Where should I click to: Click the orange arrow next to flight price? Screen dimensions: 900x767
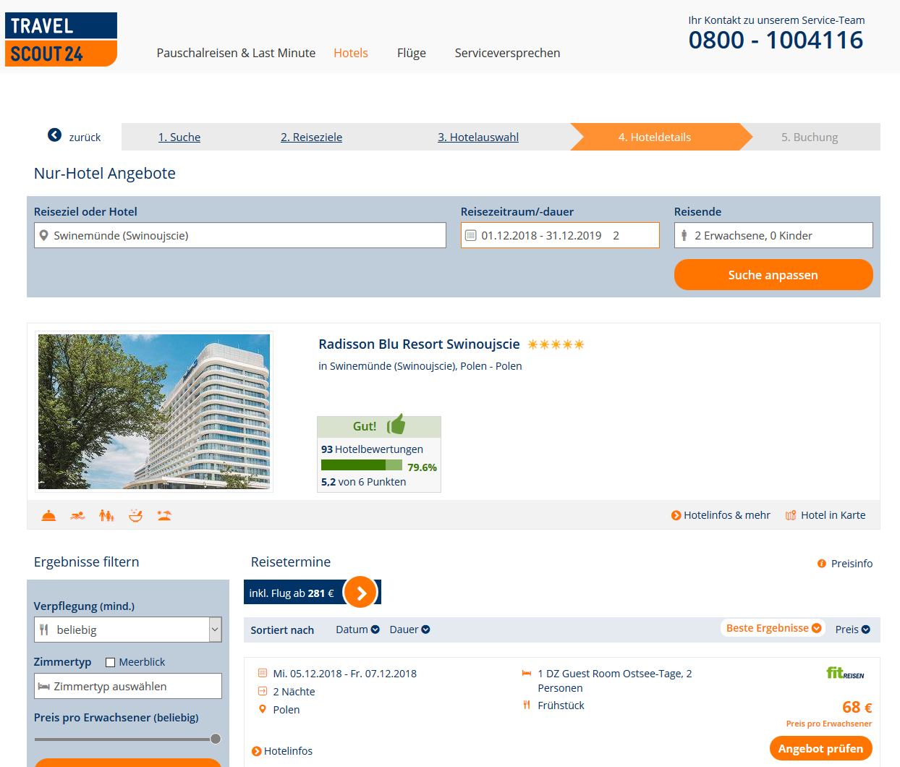(361, 593)
